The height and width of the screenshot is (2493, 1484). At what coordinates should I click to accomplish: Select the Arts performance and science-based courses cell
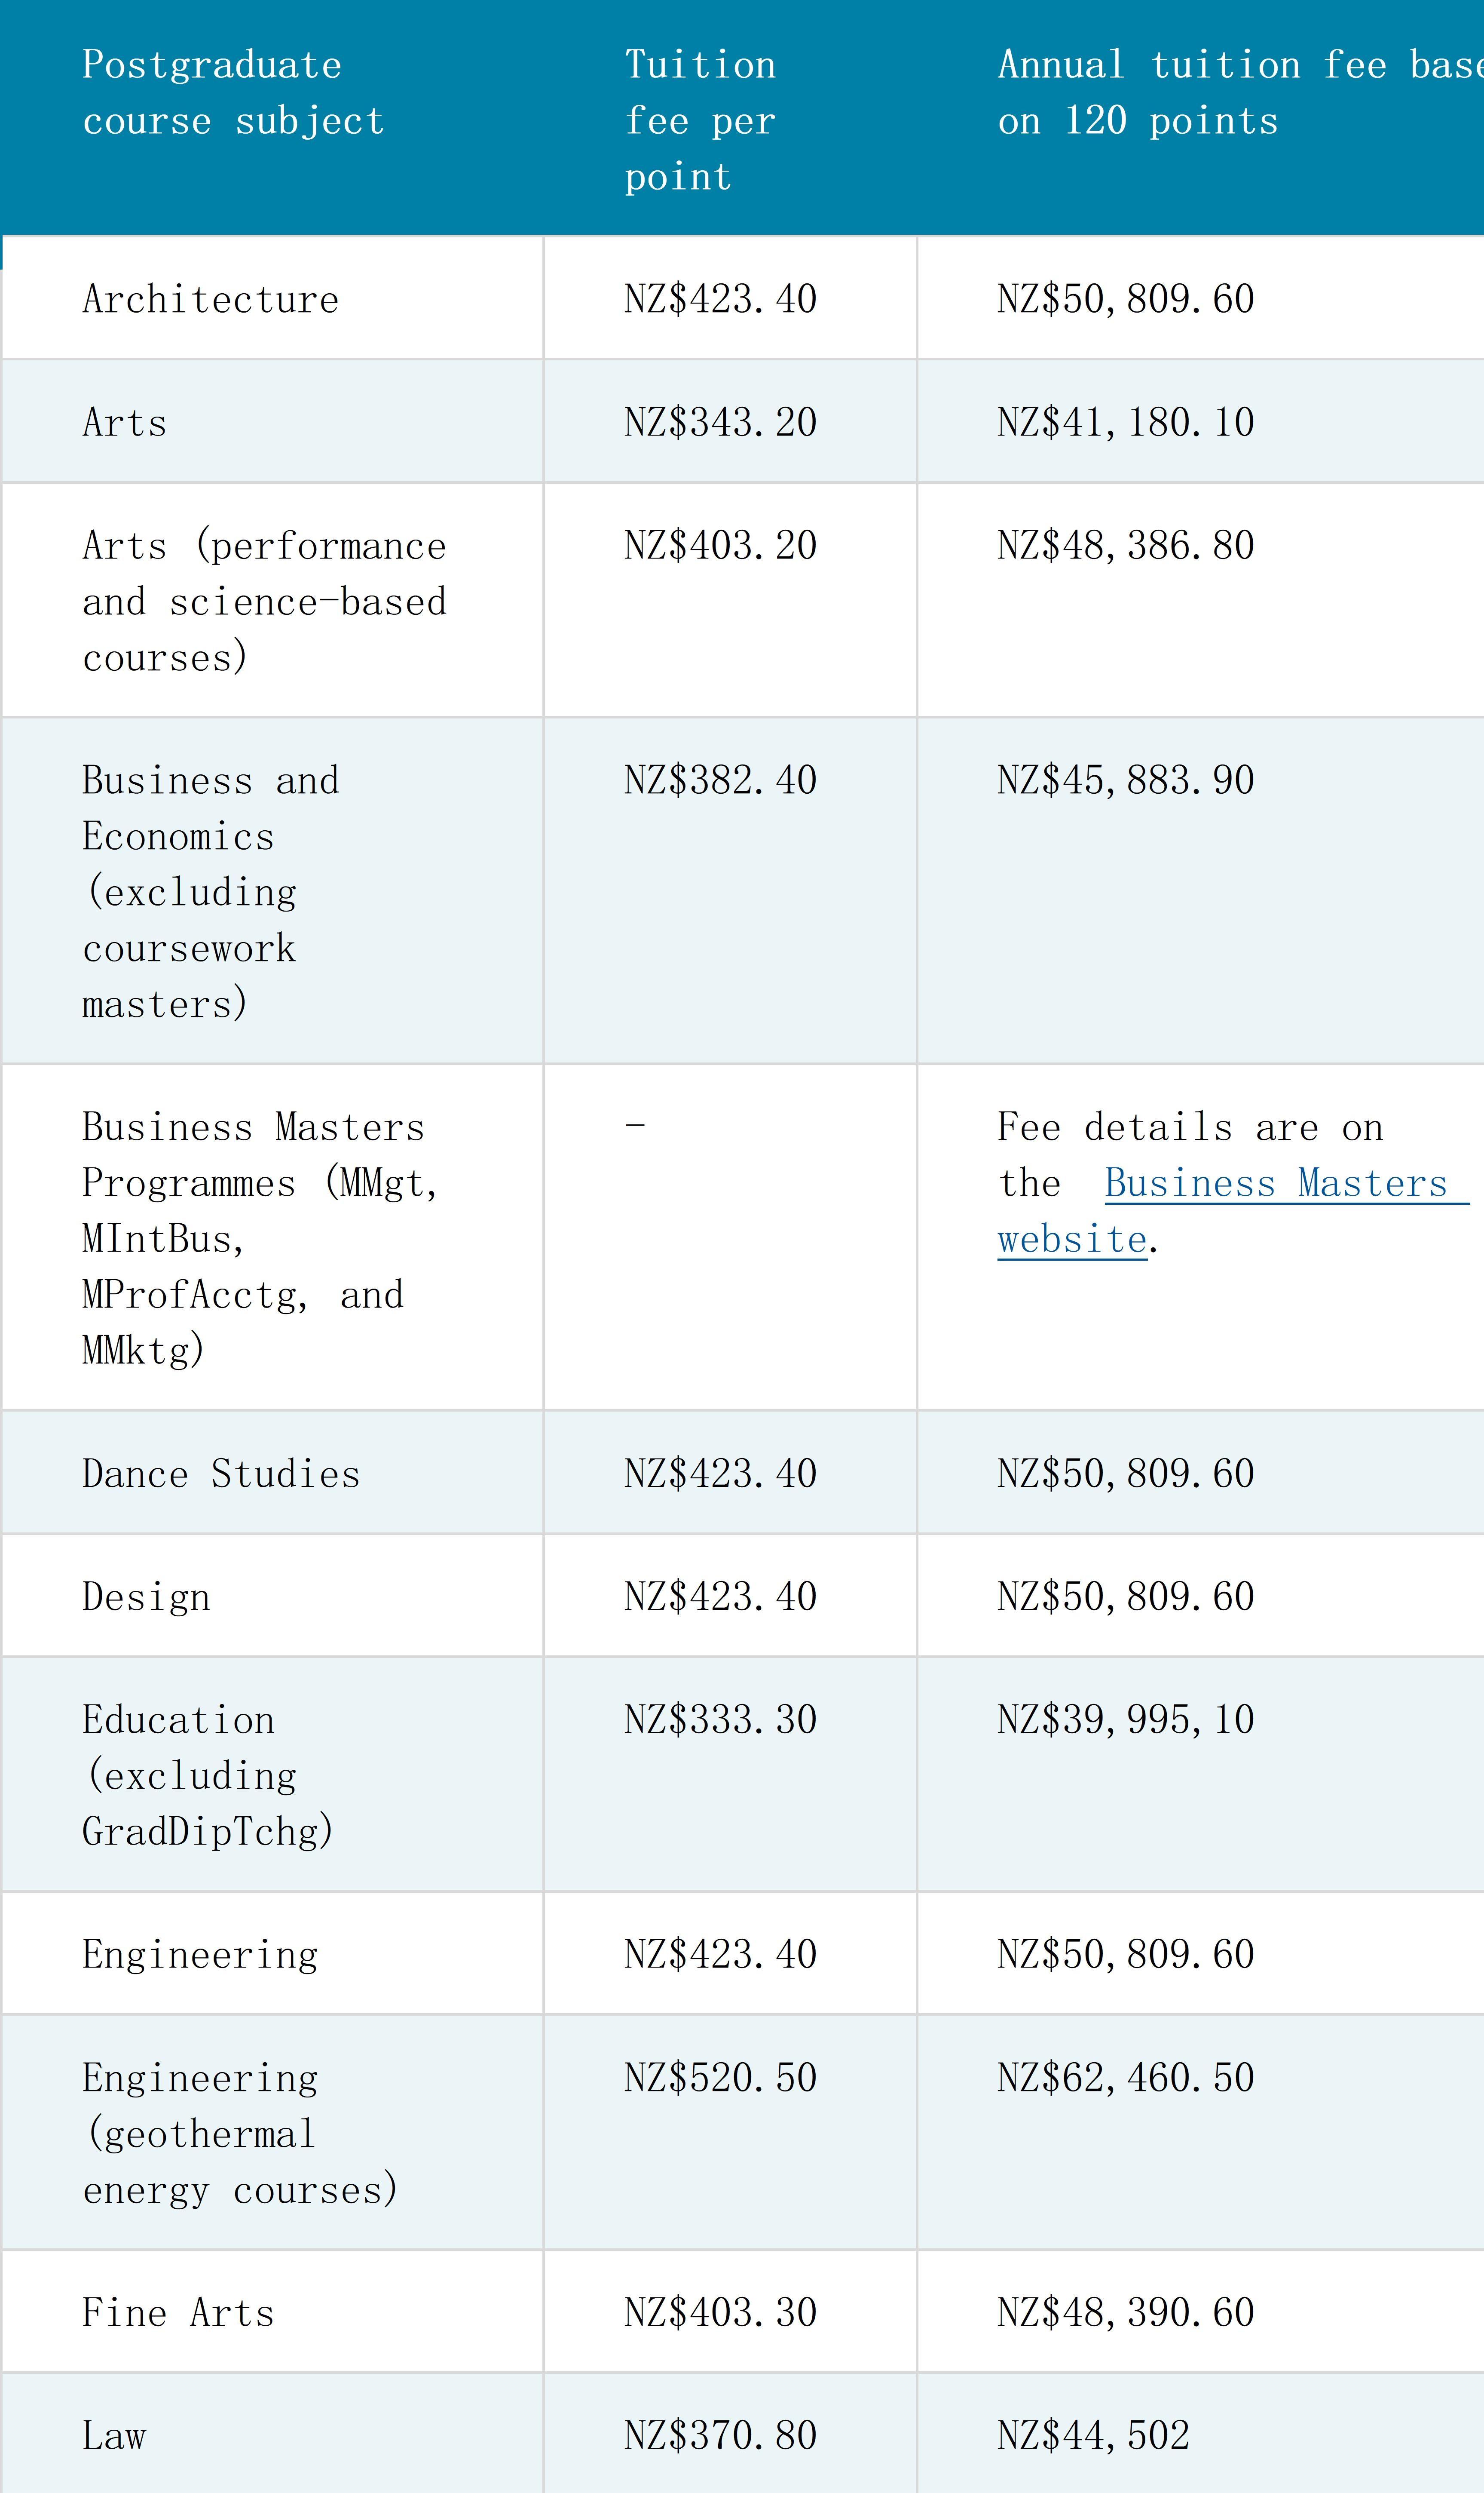(x=264, y=601)
